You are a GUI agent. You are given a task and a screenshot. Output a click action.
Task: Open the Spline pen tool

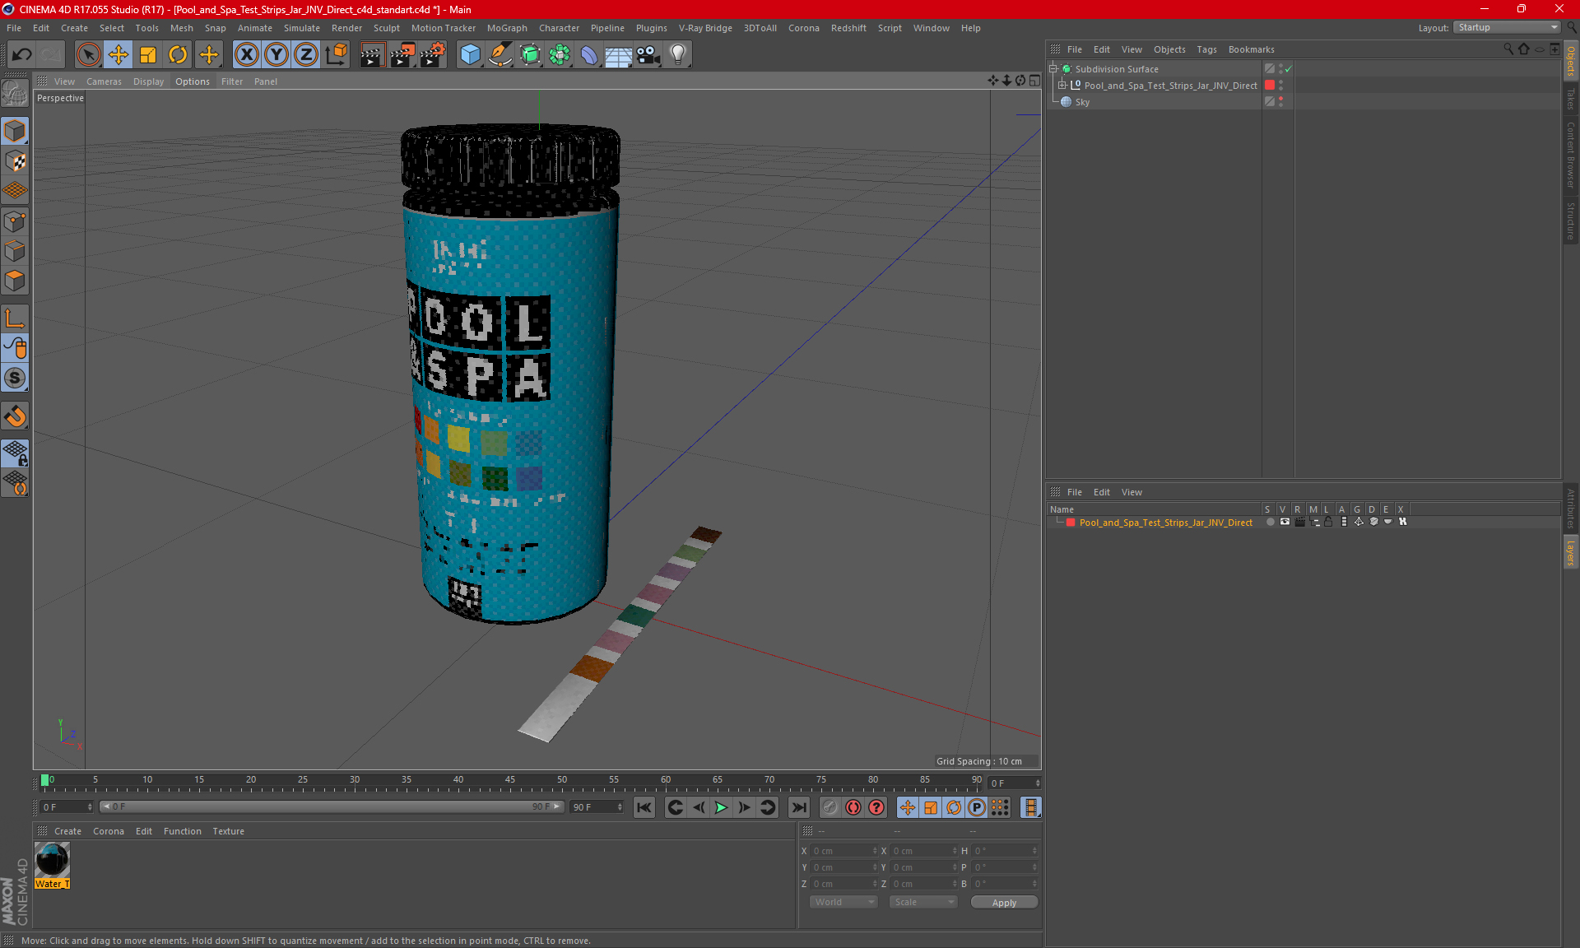(500, 55)
